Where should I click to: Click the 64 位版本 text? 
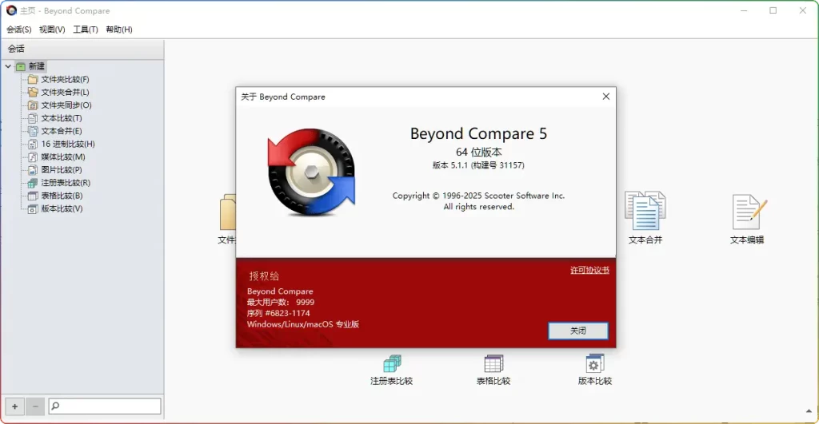click(x=478, y=153)
